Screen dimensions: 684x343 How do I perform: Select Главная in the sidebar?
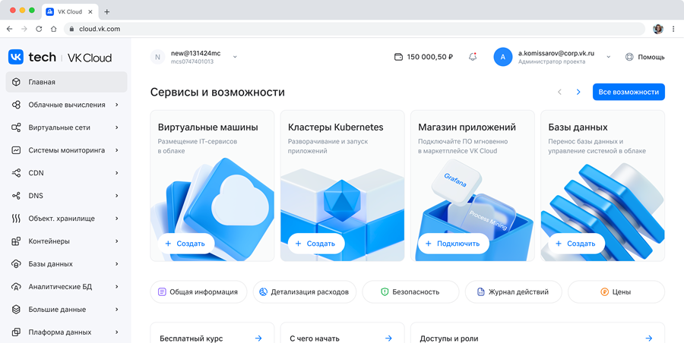pos(66,82)
